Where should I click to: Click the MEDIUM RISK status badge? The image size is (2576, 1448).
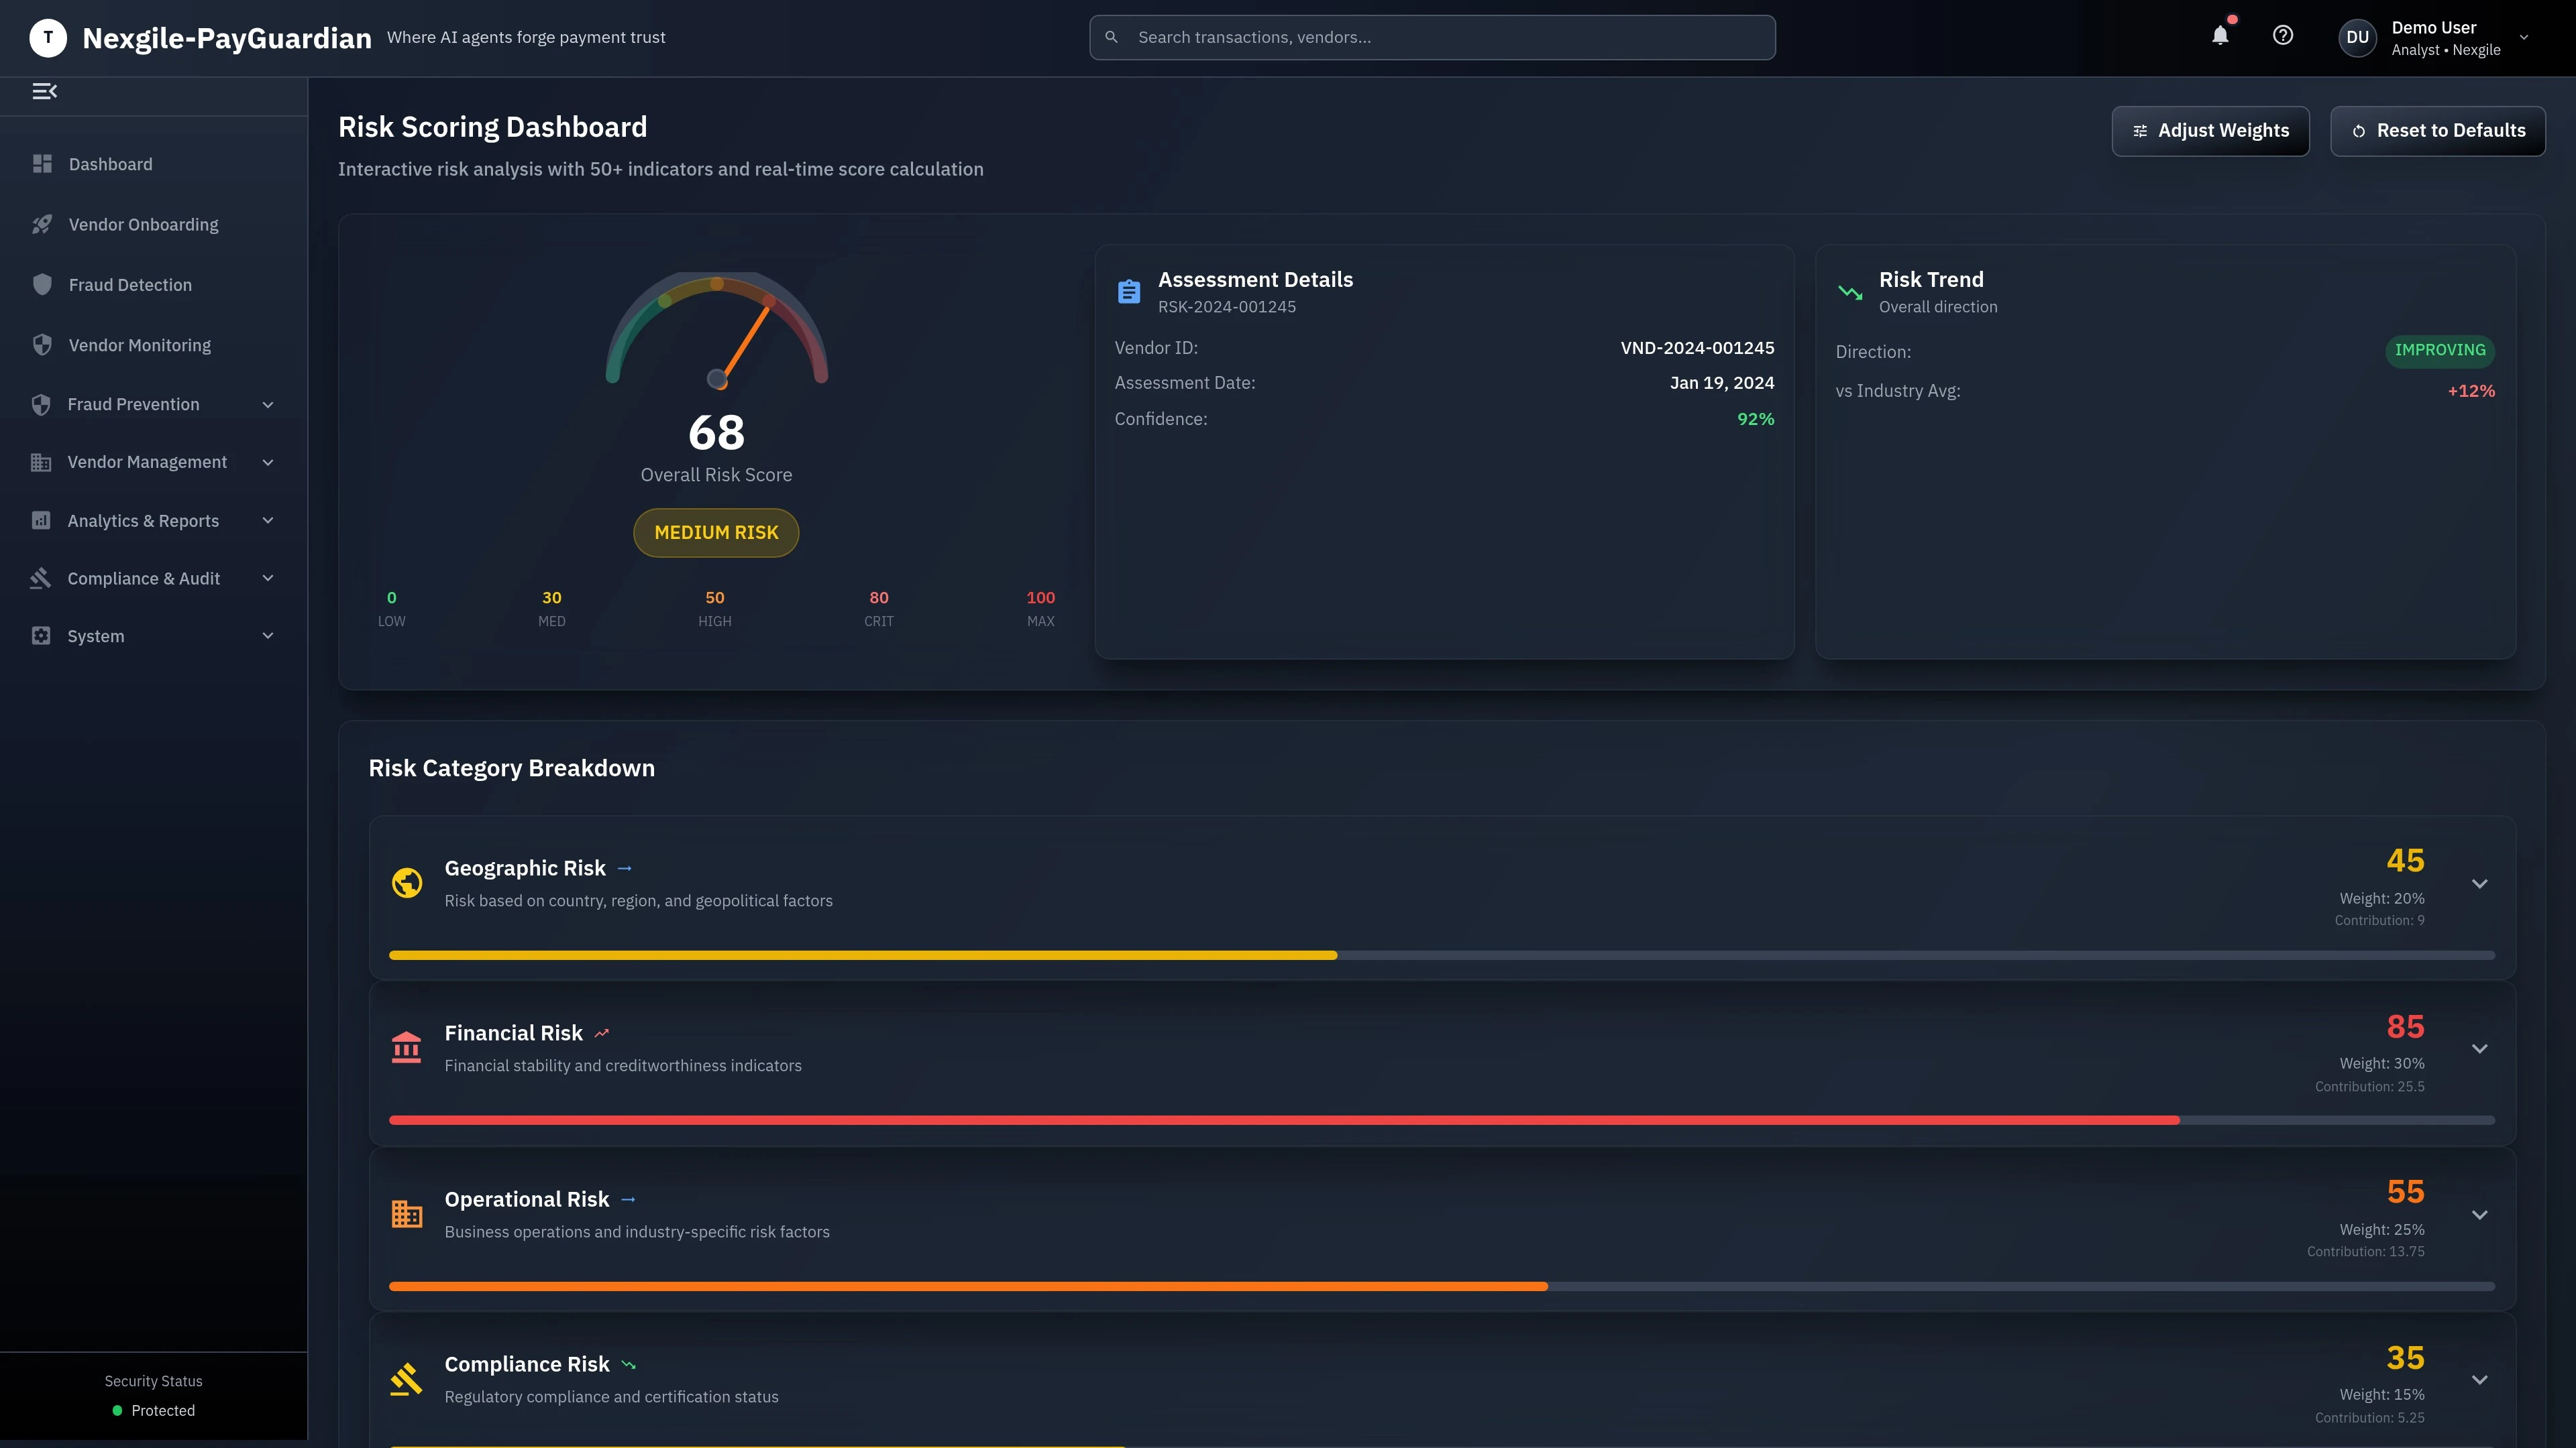(715, 533)
